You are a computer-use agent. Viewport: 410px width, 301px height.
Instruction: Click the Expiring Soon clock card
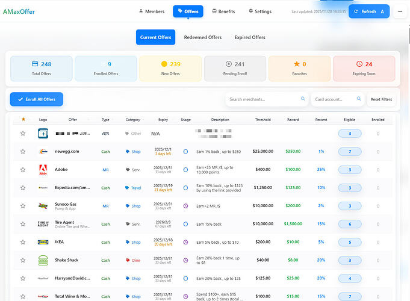click(x=364, y=69)
